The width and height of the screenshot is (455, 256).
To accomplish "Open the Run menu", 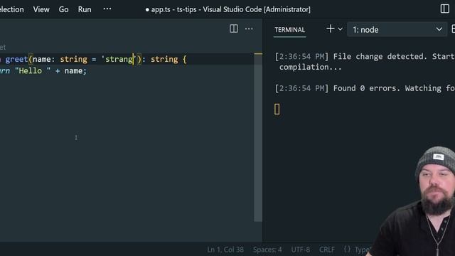I will [x=85, y=9].
